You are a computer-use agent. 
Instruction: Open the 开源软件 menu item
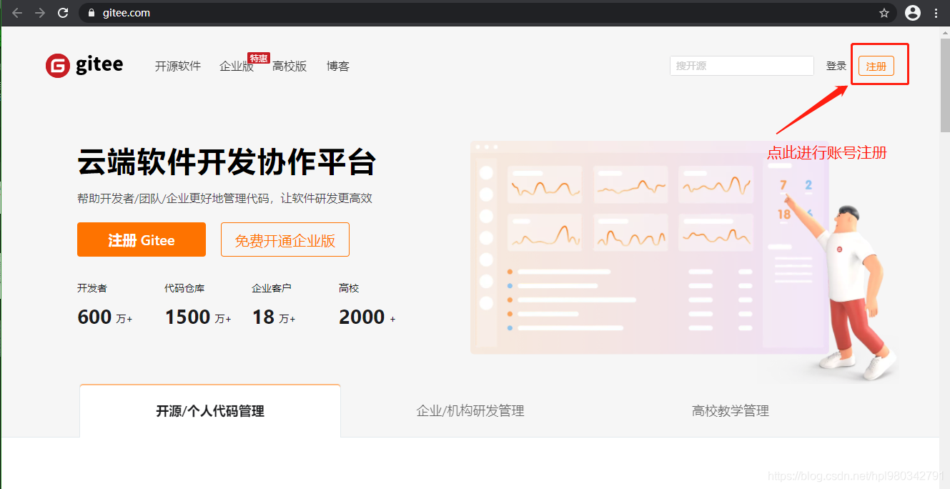tap(178, 66)
